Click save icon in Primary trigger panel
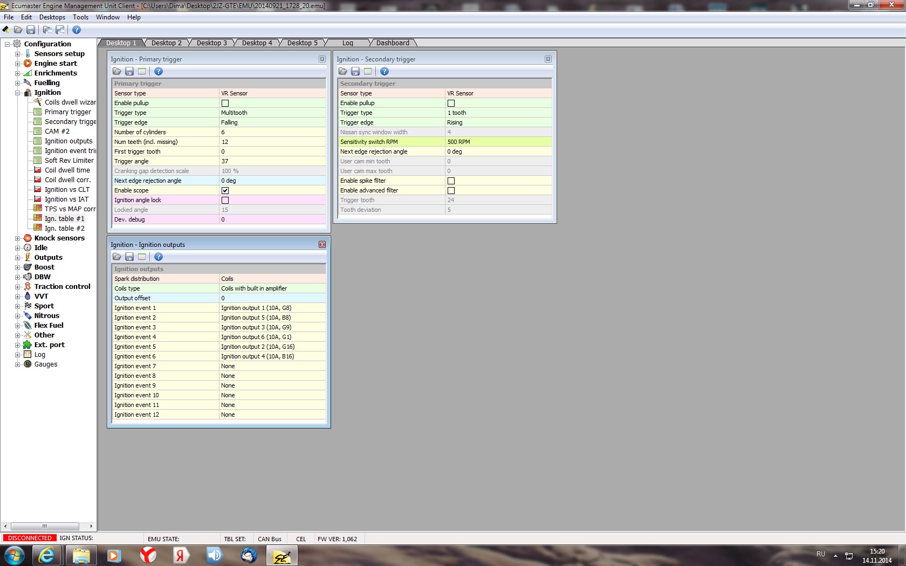The height and width of the screenshot is (566, 906). click(x=129, y=71)
